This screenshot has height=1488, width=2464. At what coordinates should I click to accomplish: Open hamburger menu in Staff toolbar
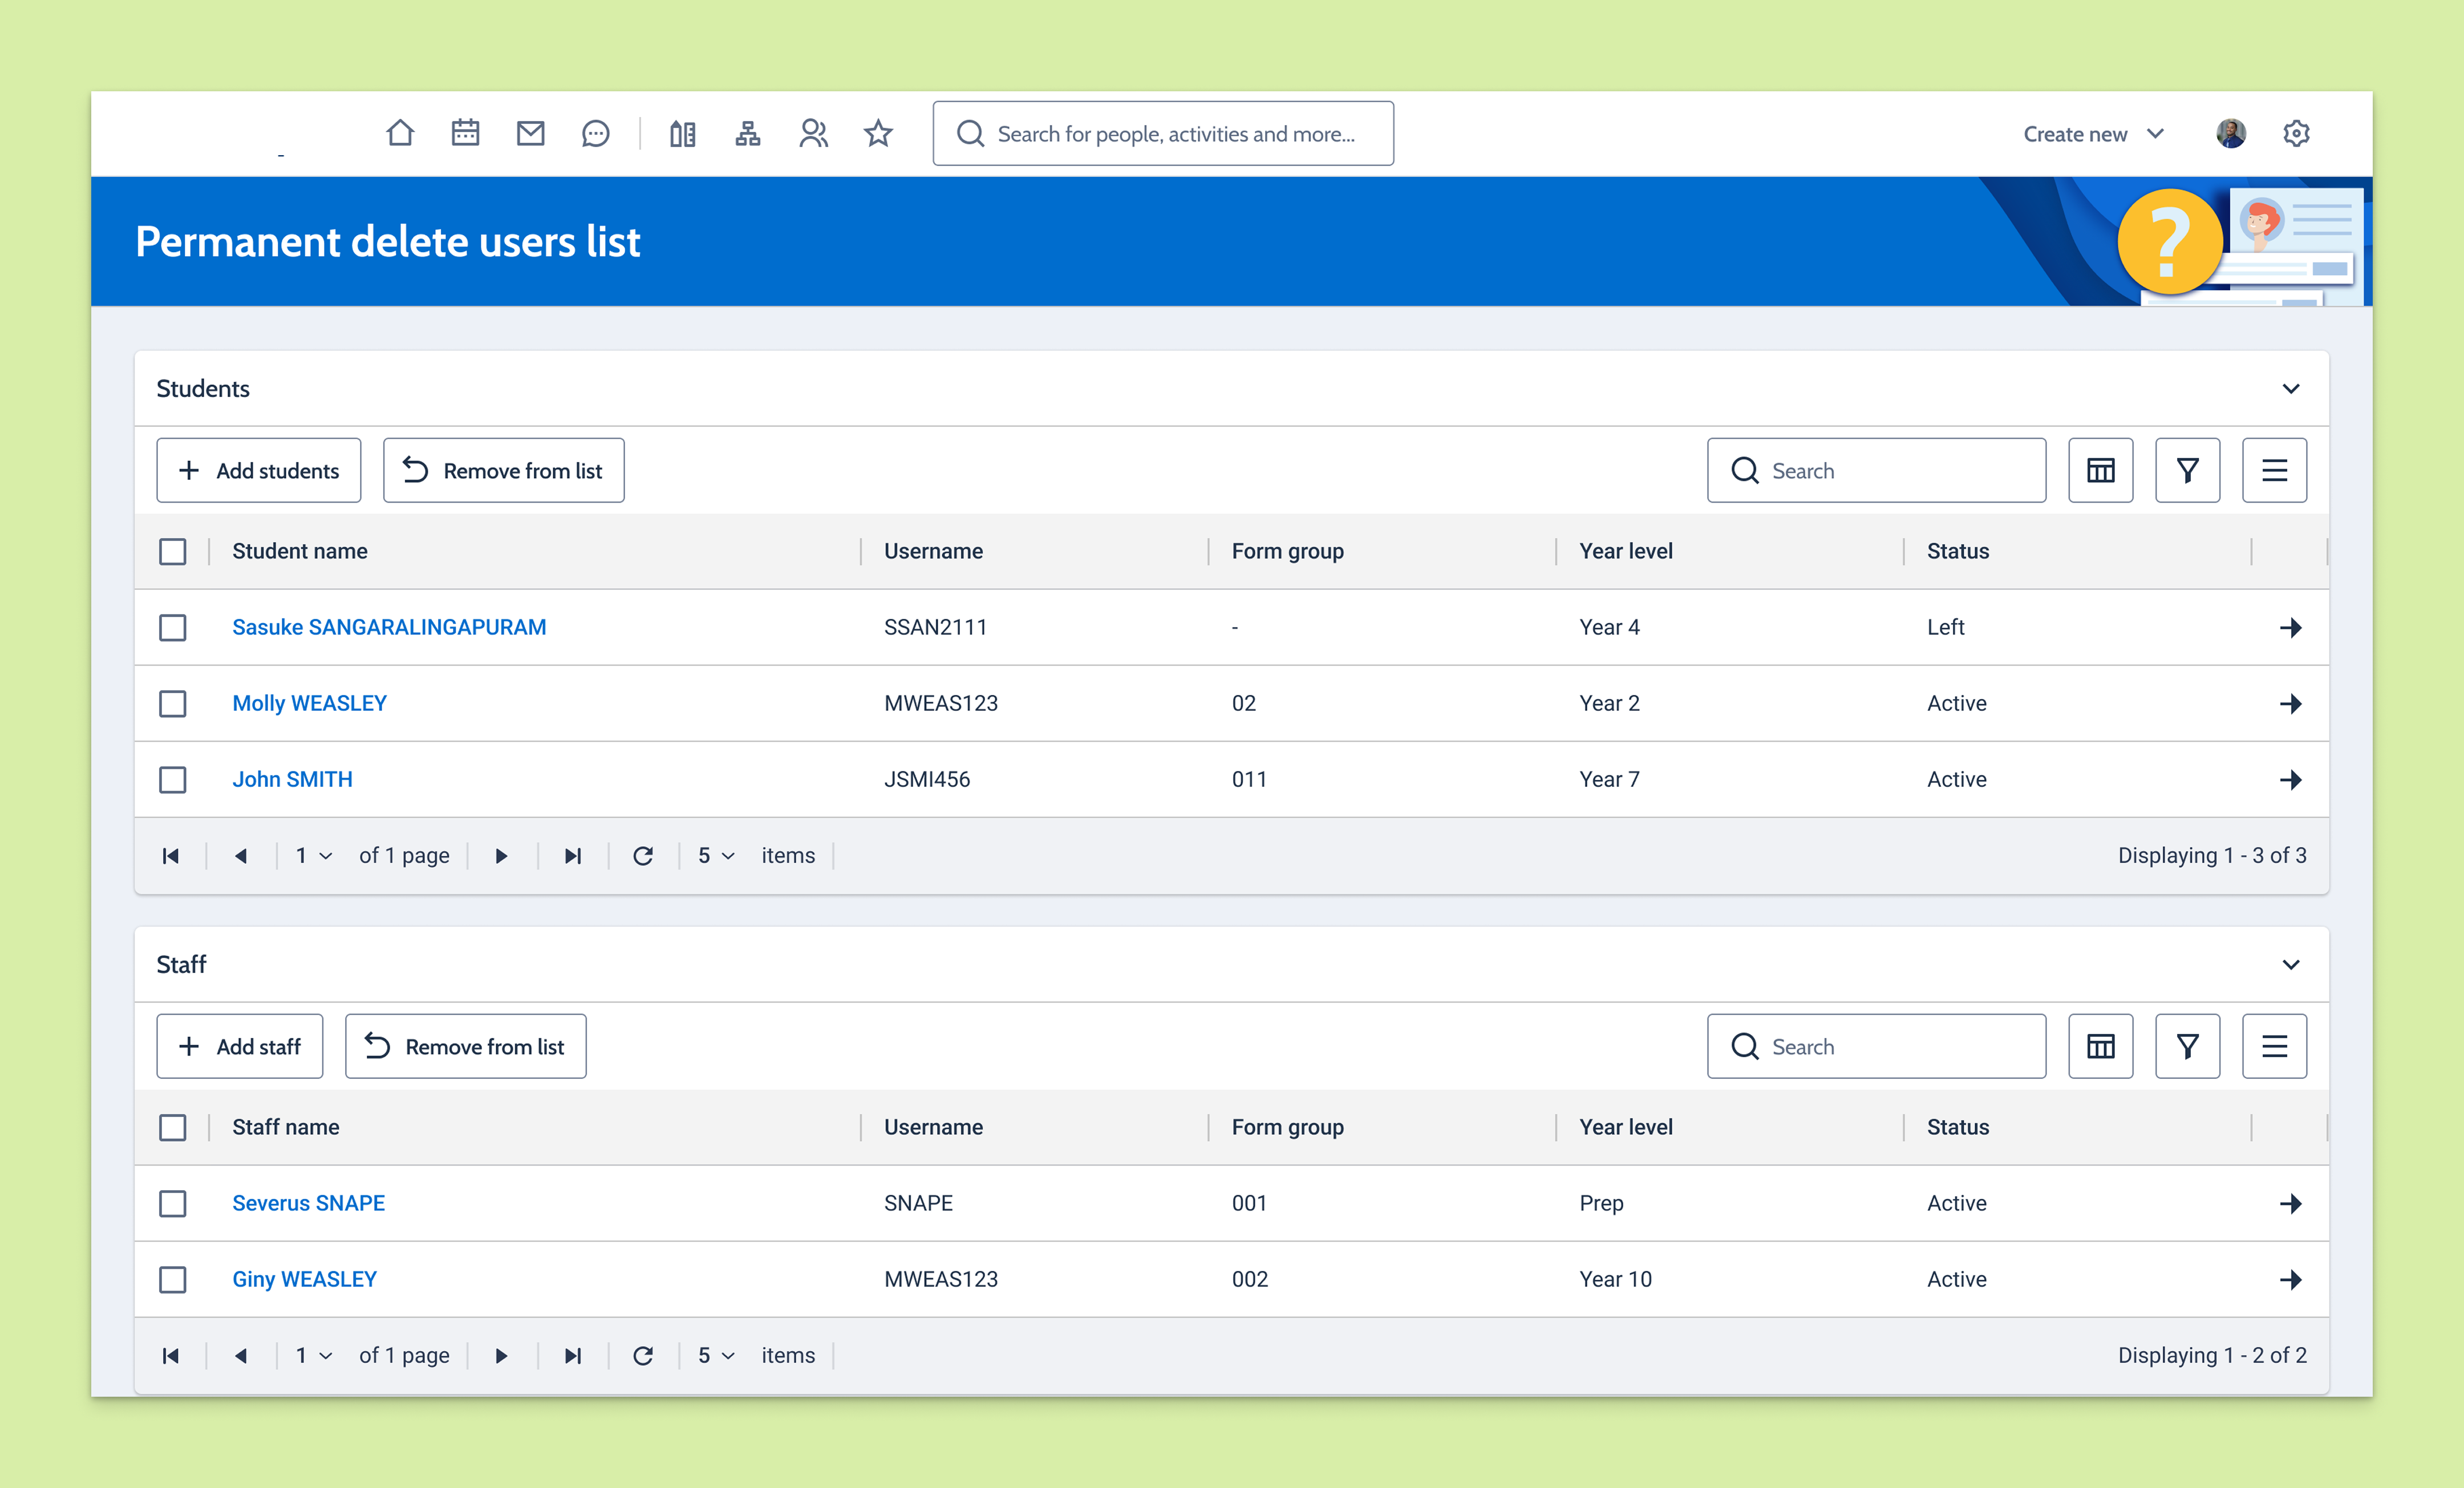(2274, 1046)
